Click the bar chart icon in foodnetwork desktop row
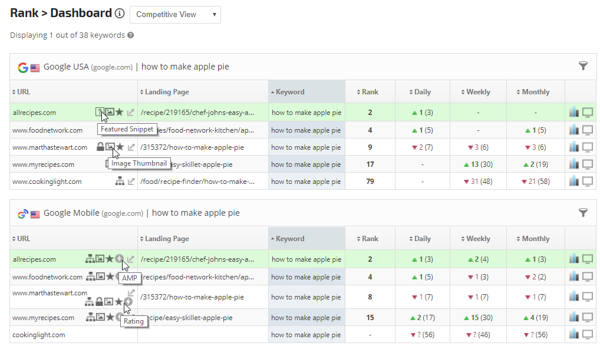The width and height of the screenshot is (600, 359). click(x=574, y=130)
